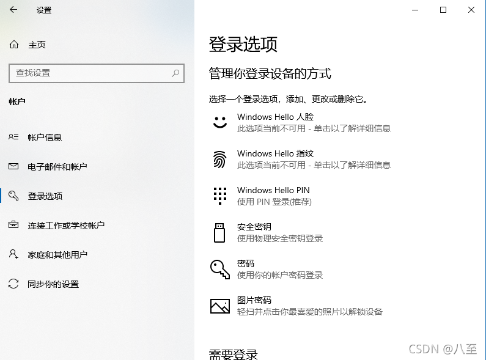Focus the 查找设置 search field
This screenshot has height=360, width=486.
click(97, 73)
